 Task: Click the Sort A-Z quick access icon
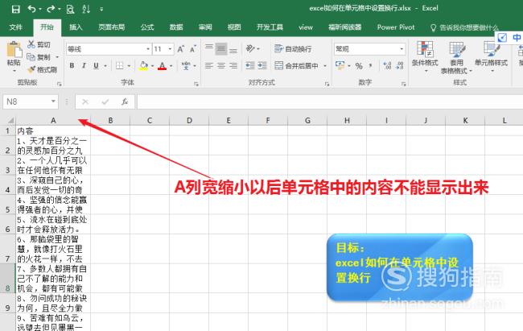(86, 9)
